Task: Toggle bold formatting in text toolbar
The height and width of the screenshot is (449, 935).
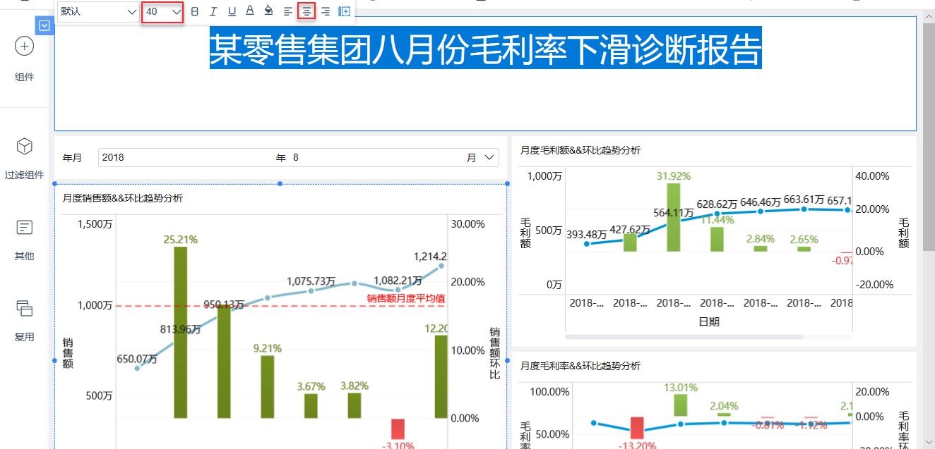Action: (195, 11)
